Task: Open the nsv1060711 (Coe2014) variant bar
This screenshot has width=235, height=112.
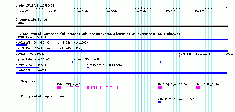Action: 121,73
